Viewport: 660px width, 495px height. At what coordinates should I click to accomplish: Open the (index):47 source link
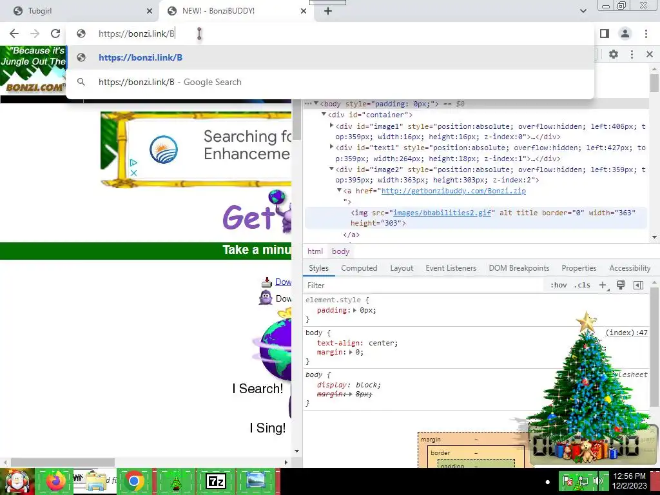click(626, 333)
